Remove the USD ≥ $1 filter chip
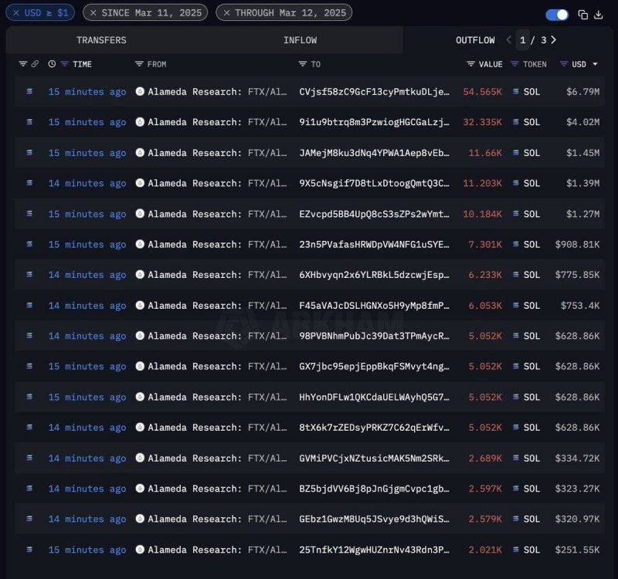This screenshot has width=618, height=579. [16, 12]
